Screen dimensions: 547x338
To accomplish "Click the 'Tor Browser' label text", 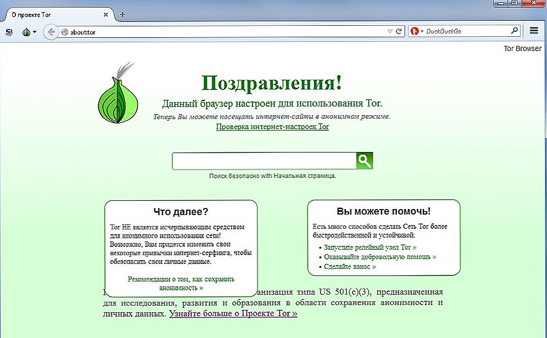I will [x=522, y=49].
